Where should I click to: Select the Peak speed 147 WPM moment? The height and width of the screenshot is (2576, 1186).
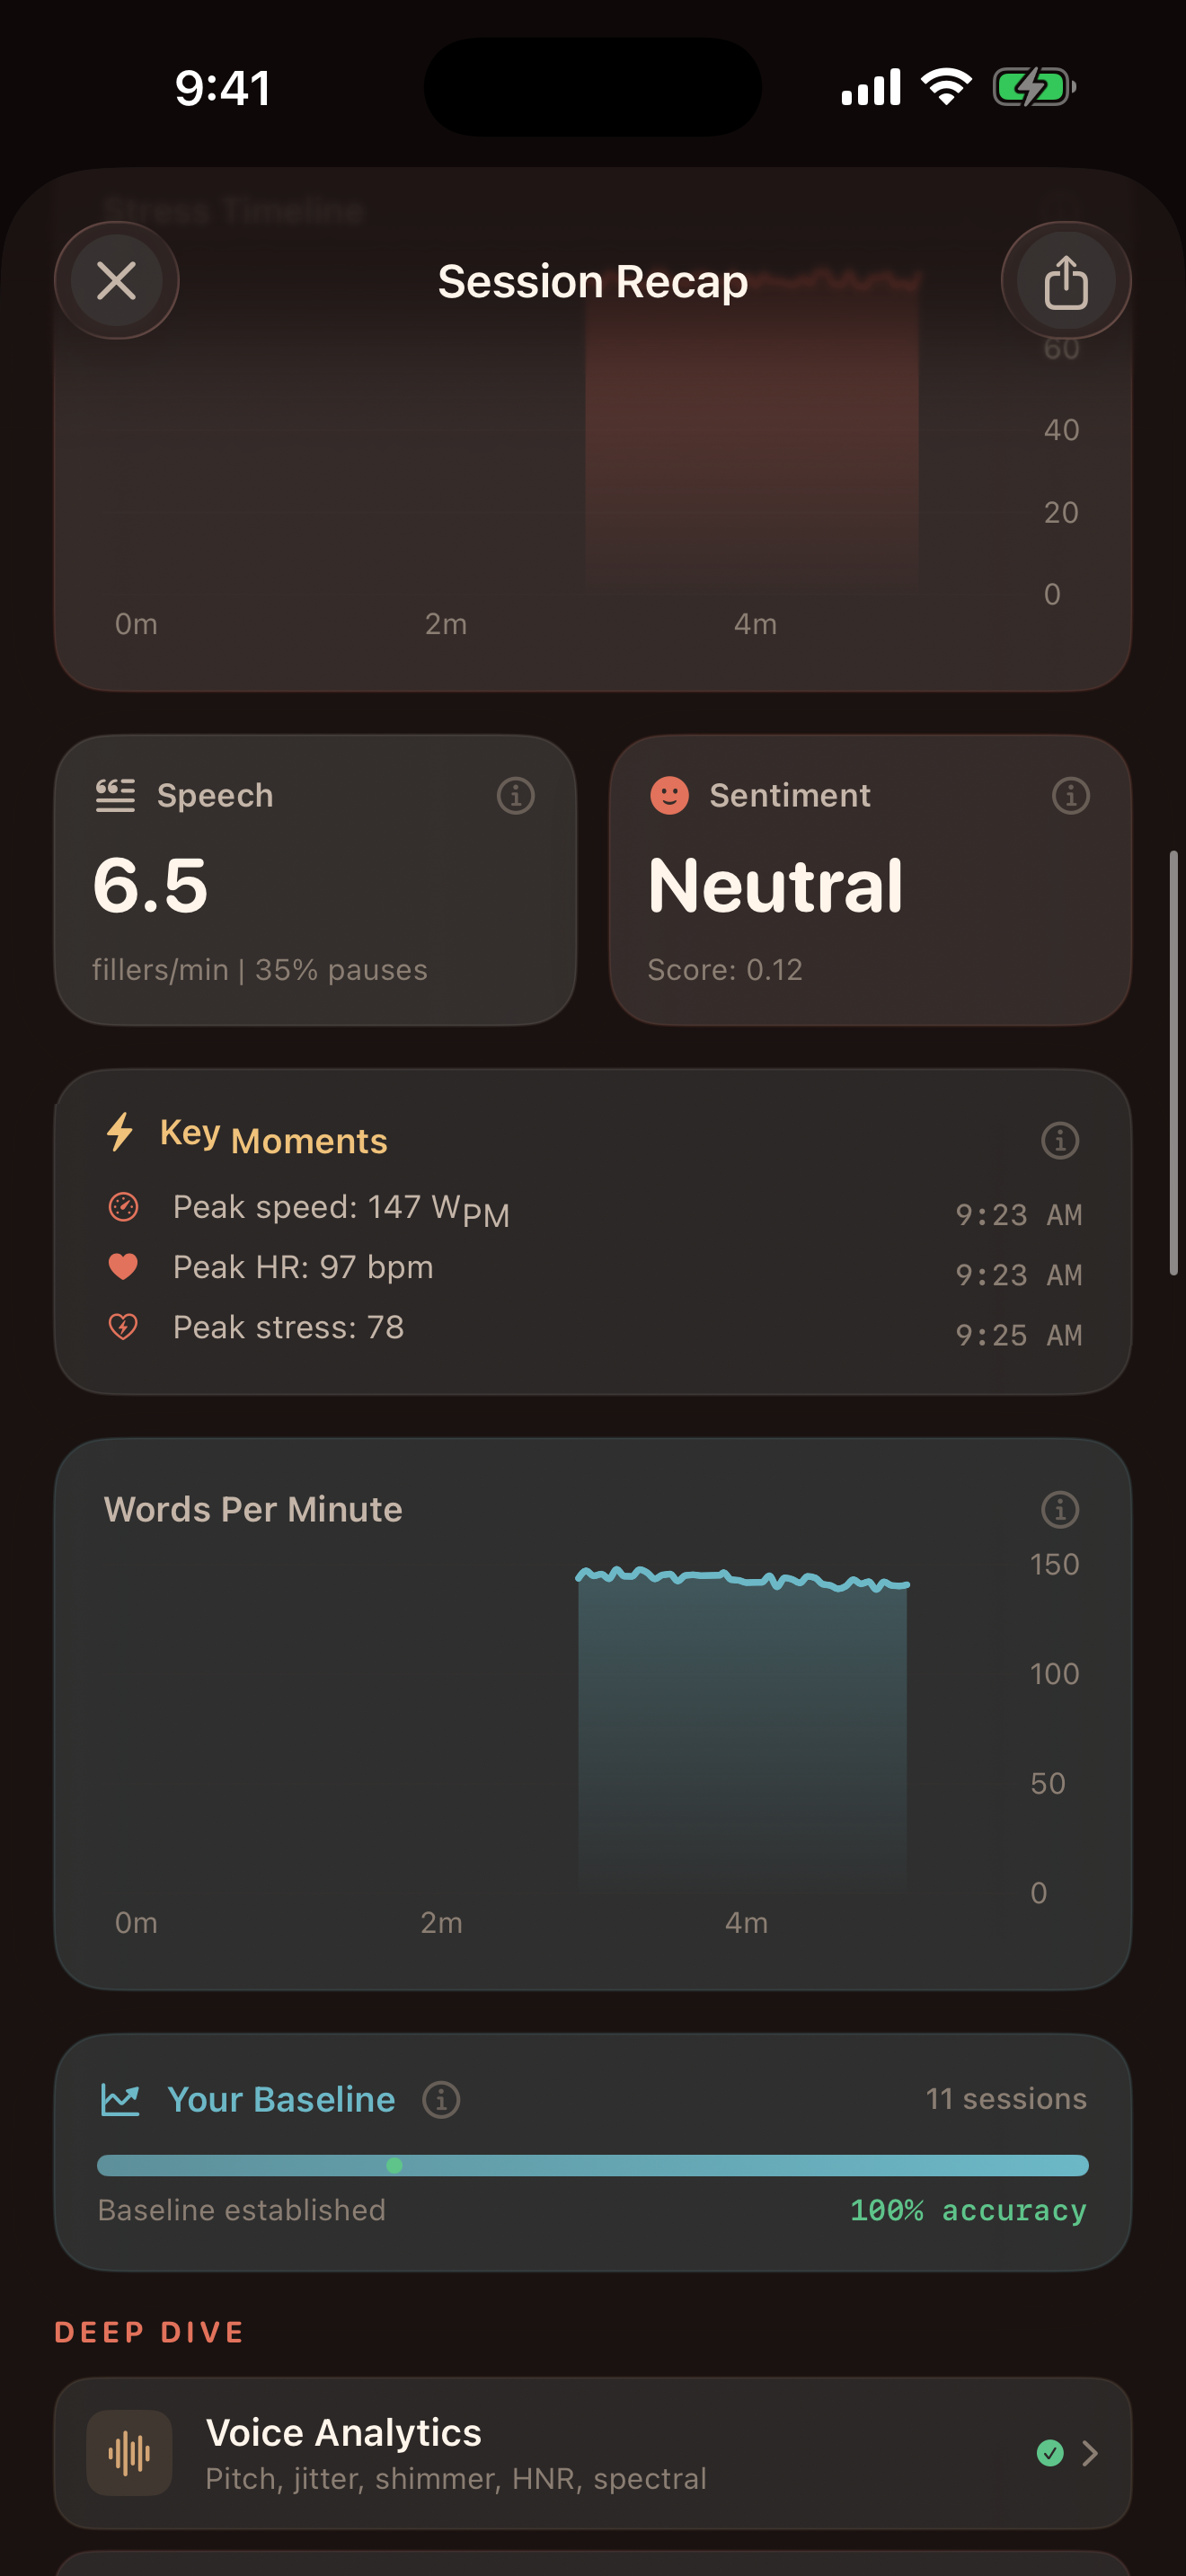click(340, 1209)
